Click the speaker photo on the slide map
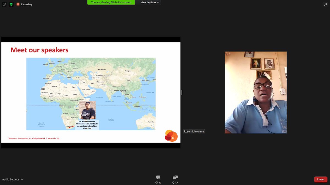Viewport: 330px width, 185px height. tap(87, 110)
